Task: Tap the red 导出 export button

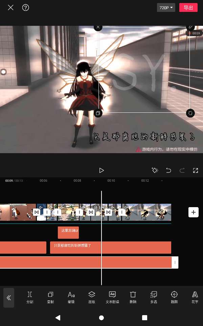Action: point(188,7)
